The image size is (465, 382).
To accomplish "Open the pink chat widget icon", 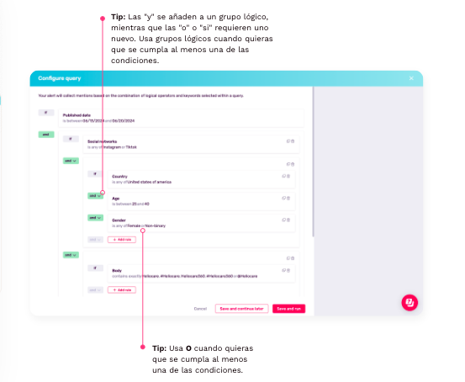I will [x=410, y=302].
